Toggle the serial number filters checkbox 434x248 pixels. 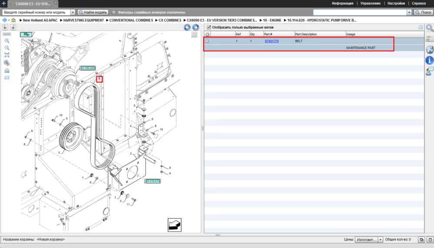[x=114, y=12]
